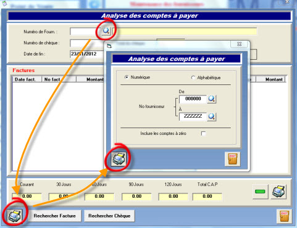This screenshot has width=297, height=228.
Task: Click the À supplier number field
Action: pos(193,116)
